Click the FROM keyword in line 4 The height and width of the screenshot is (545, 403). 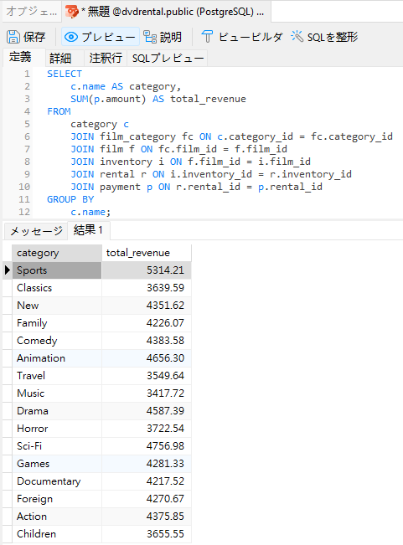(x=59, y=111)
